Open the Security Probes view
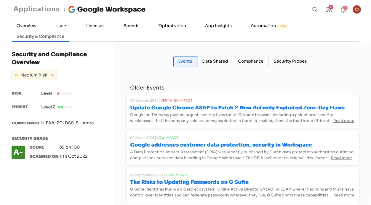The width and height of the screenshot is (371, 205). [290, 61]
